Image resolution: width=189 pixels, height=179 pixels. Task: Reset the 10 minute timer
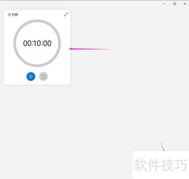(43, 76)
